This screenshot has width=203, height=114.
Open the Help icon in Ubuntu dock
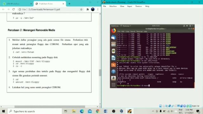(114, 72)
